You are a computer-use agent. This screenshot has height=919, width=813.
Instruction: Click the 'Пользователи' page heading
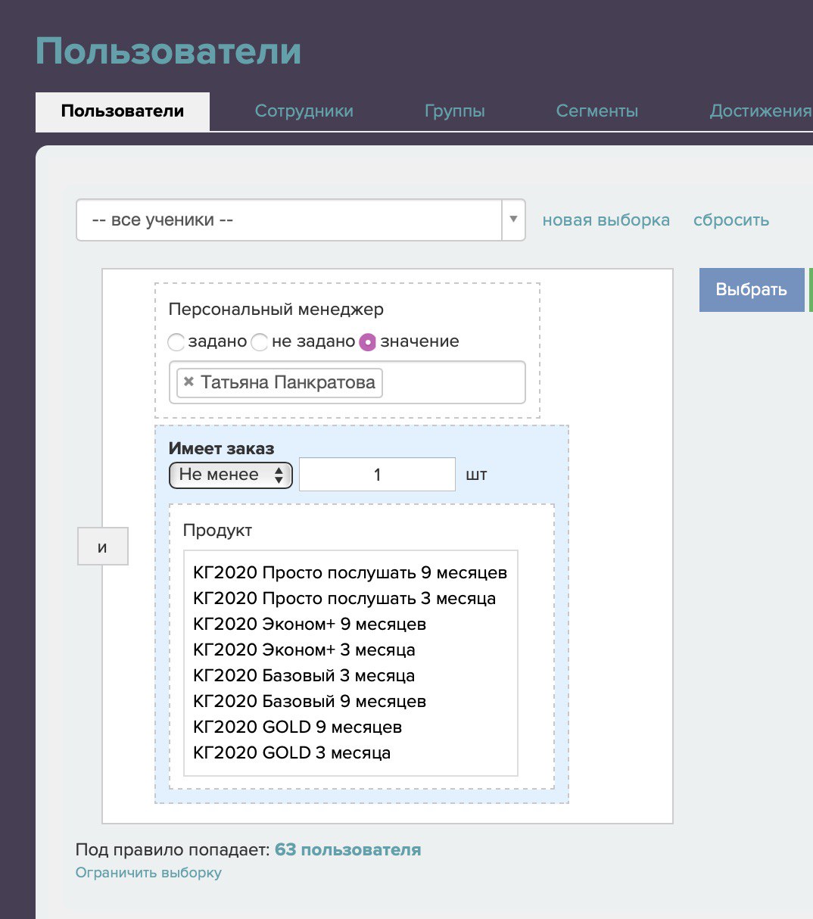click(x=168, y=51)
